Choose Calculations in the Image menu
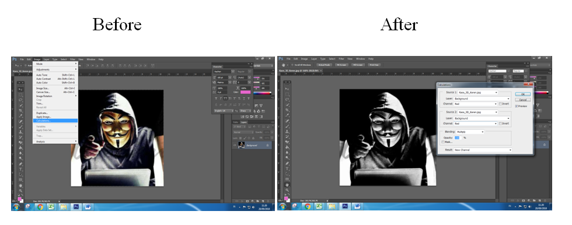This screenshot has height=225, width=572. [x=55, y=121]
